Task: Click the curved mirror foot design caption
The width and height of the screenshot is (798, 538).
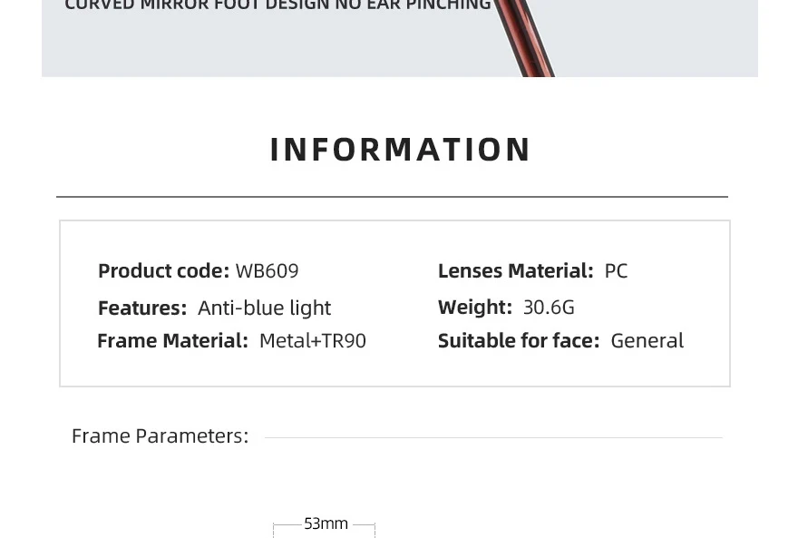Action: point(277,5)
